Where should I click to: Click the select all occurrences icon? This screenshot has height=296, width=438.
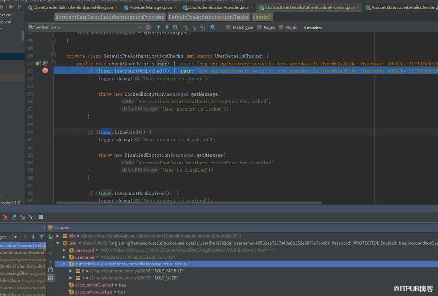click(202, 27)
